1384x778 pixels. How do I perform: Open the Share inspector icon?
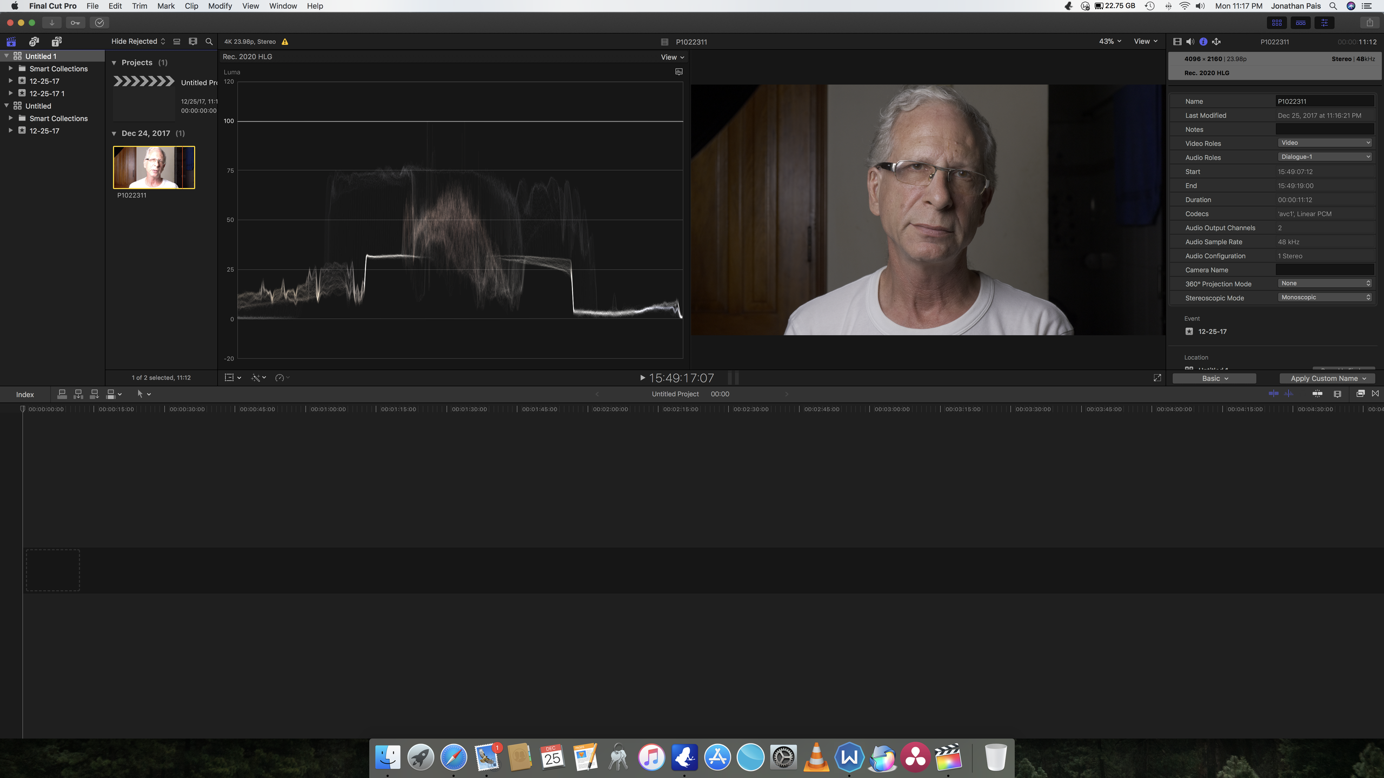1216,42
